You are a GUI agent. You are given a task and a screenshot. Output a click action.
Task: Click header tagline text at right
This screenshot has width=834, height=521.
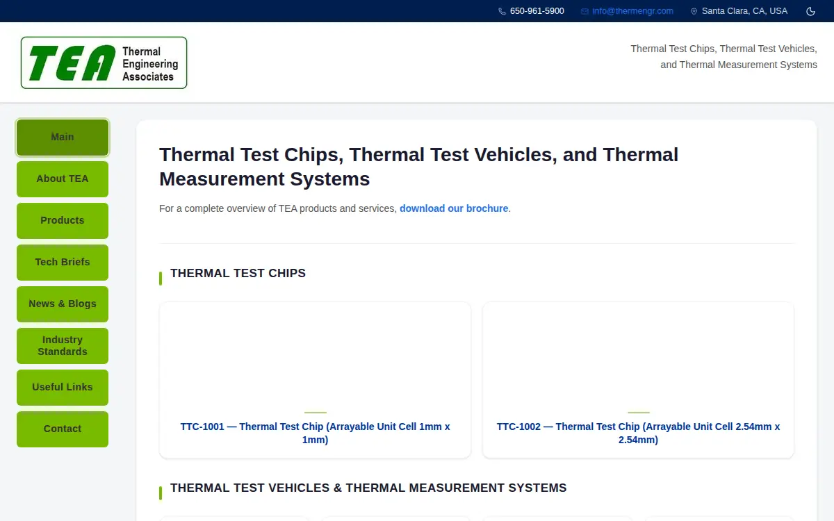point(723,57)
